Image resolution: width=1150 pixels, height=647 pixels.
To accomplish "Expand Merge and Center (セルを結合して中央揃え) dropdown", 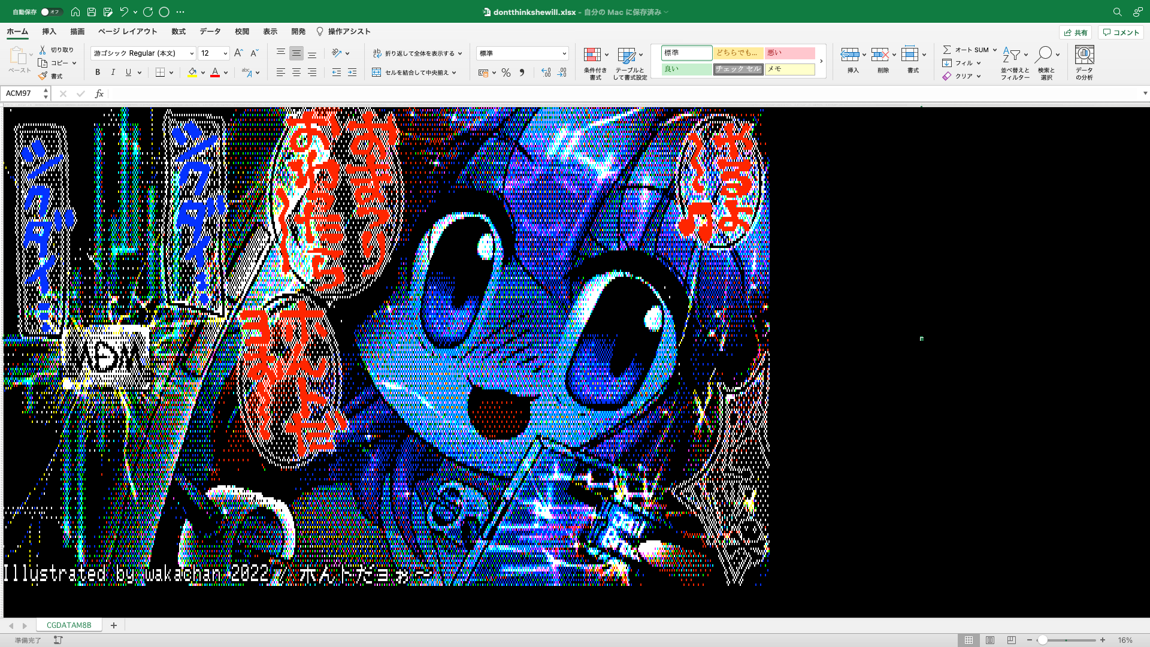I will [x=454, y=72].
